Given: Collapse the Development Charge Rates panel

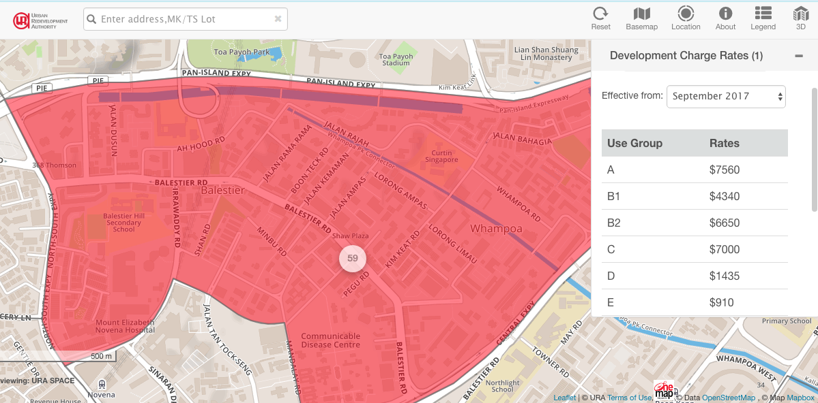Looking at the screenshot, I should tap(799, 56).
